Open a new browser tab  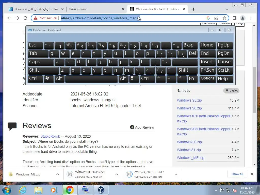click(x=193, y=9)
